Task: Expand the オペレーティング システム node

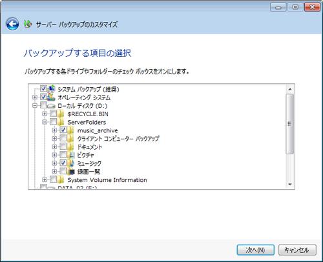Action: click(x=35, y=97)
